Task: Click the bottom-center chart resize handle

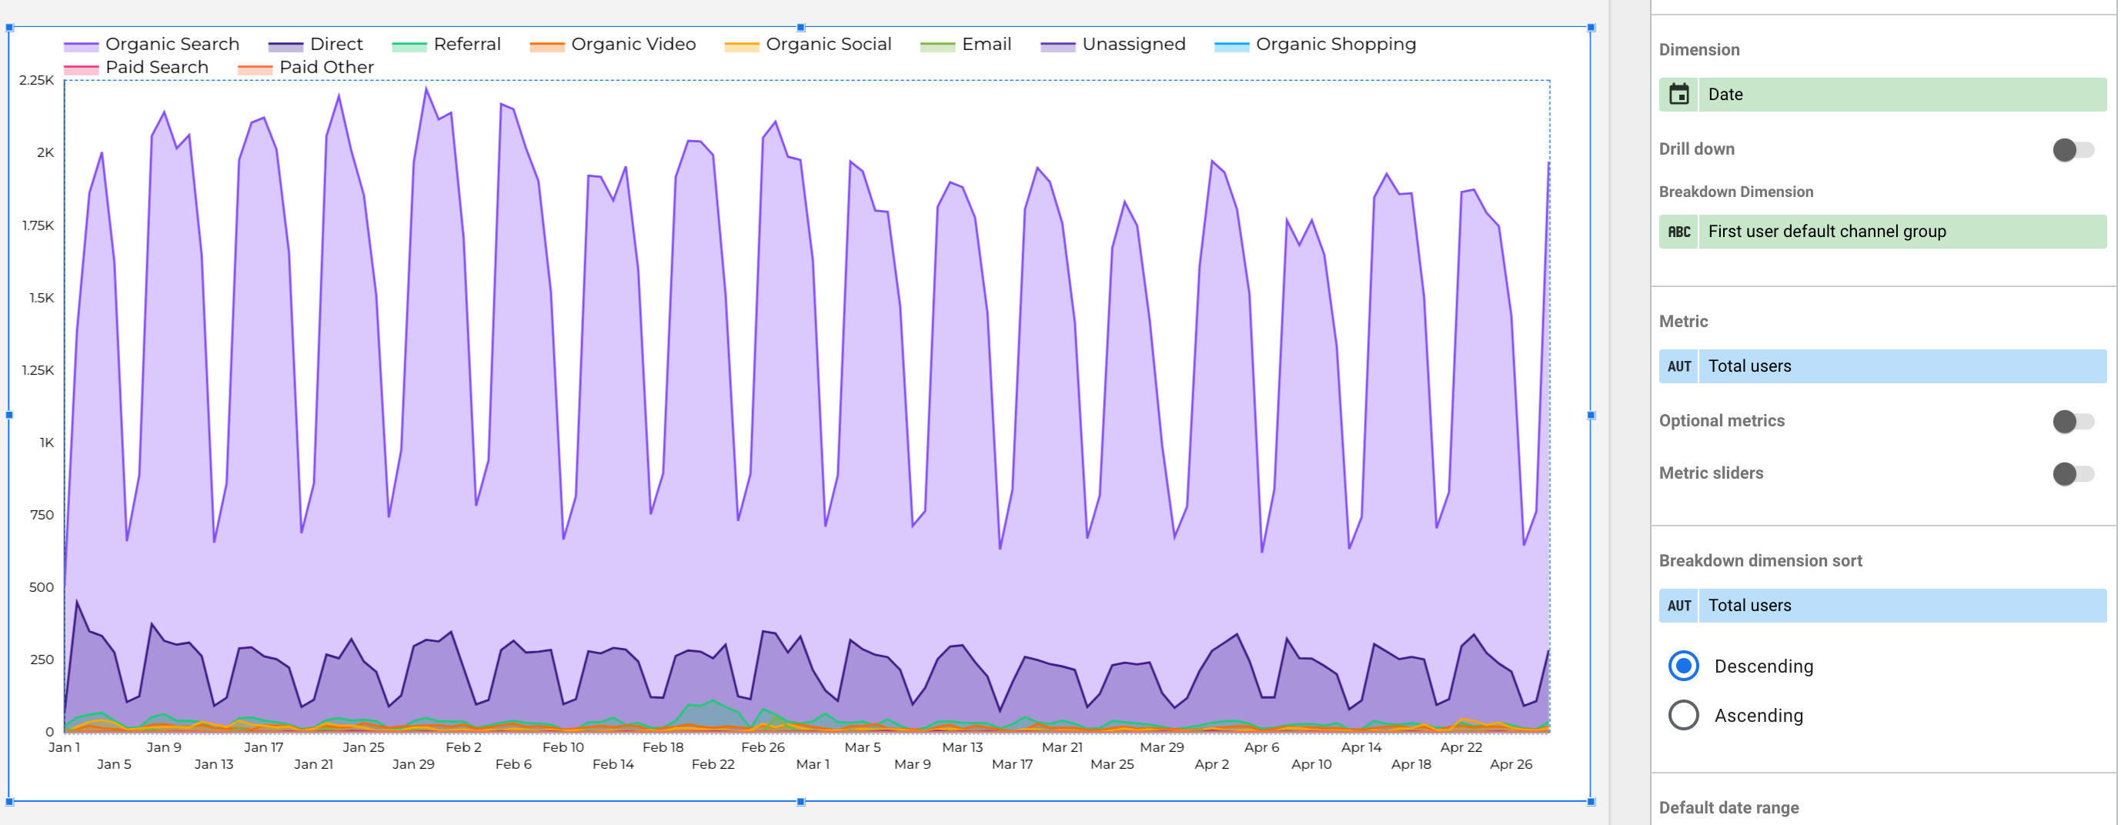Action: click(800, 802)
